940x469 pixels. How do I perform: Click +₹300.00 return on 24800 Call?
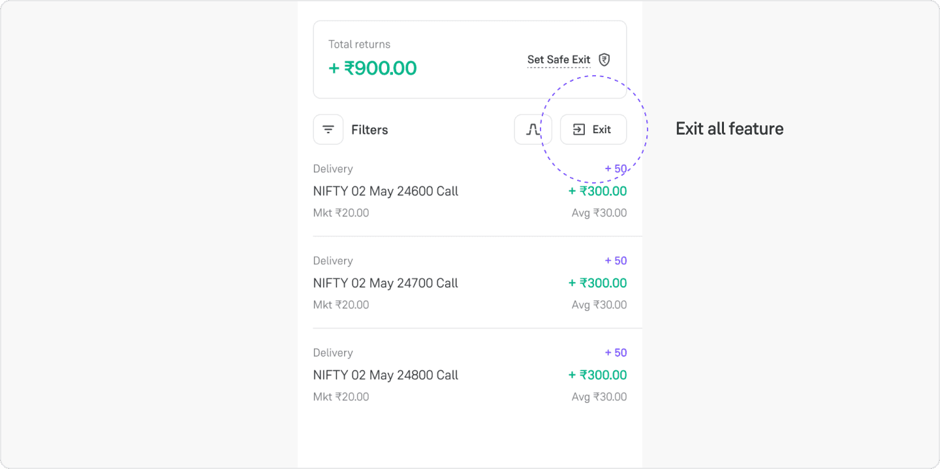point(597,376)
